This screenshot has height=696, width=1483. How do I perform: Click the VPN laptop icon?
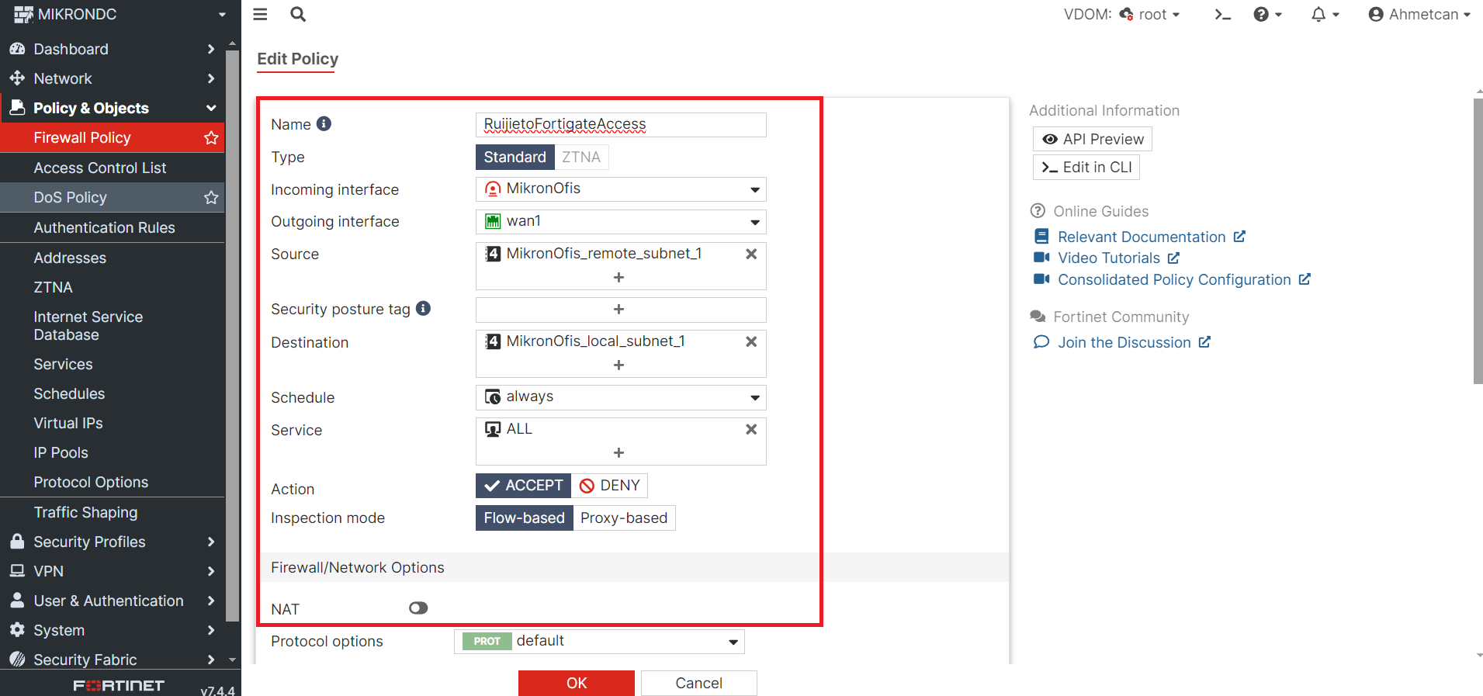point(17,571)
